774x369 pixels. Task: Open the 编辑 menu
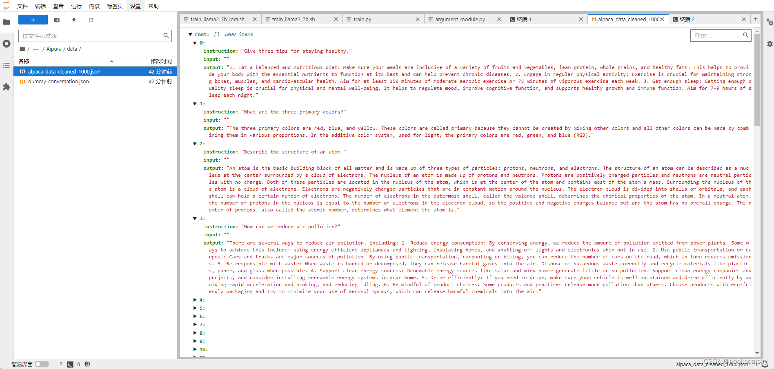click(40, 6)
